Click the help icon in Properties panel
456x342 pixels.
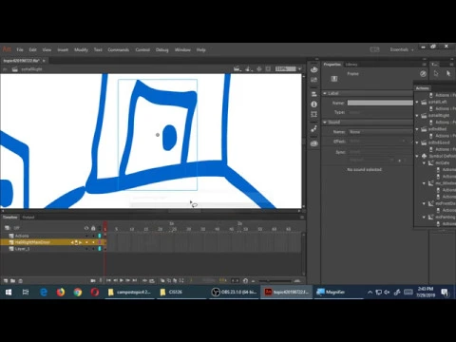(x=423, y=74)
